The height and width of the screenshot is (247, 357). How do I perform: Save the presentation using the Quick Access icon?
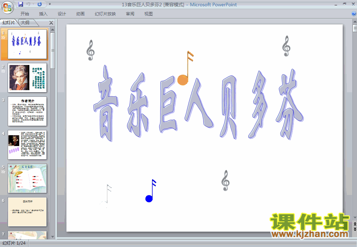[x=21, y=4]
